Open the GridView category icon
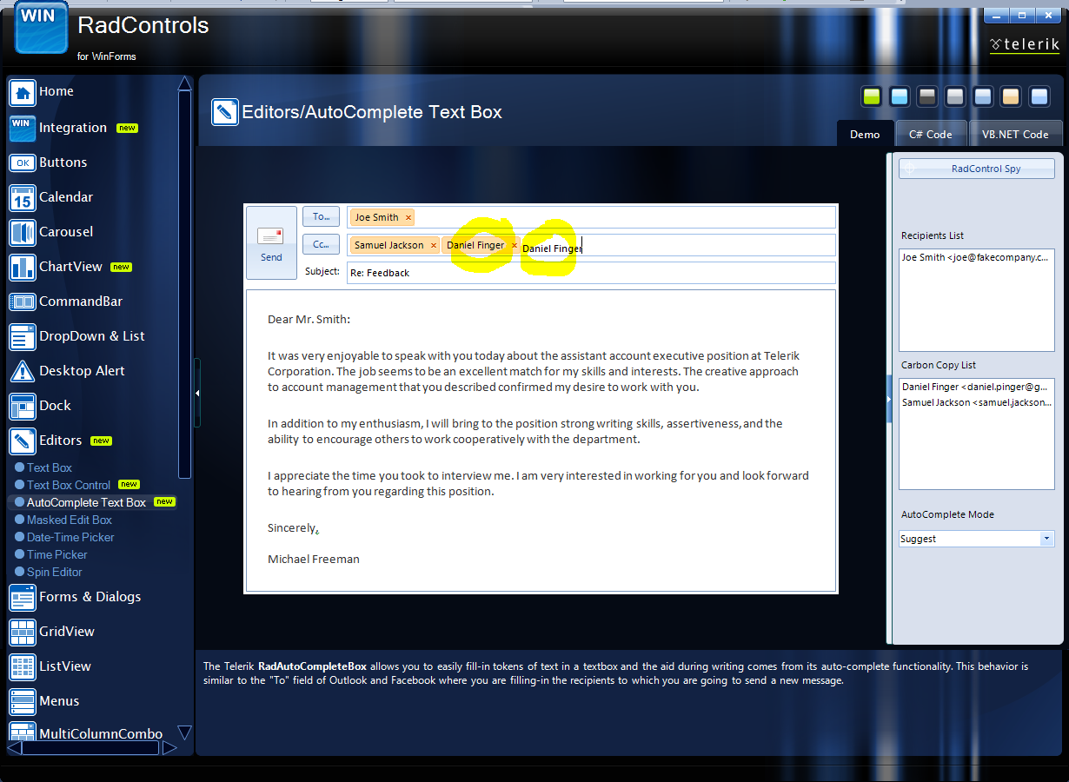Viewport: 1069px width, 782px height. [x=22, y=632]
